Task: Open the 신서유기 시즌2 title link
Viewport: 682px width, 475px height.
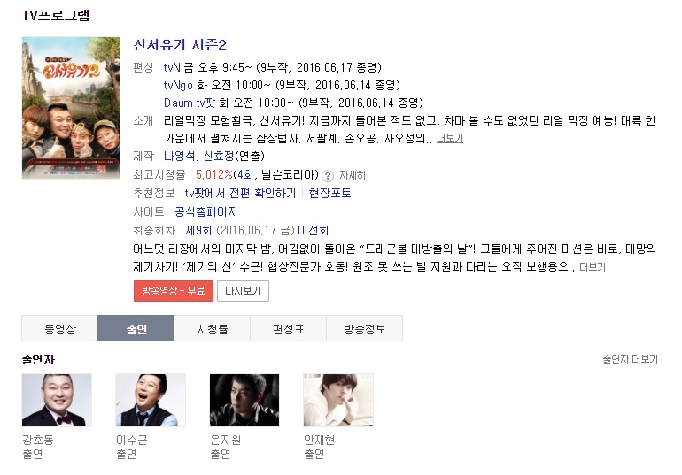Action: tap(180, 45)
